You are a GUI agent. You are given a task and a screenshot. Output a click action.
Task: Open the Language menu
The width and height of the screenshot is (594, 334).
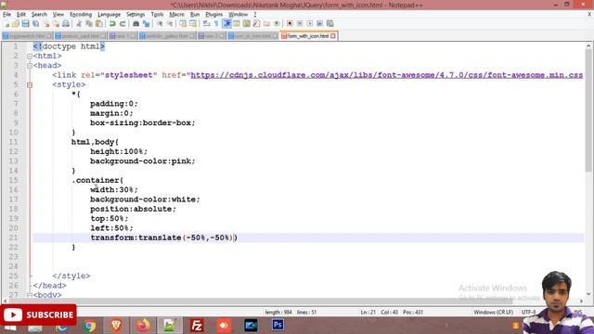(x=109, y=15)
